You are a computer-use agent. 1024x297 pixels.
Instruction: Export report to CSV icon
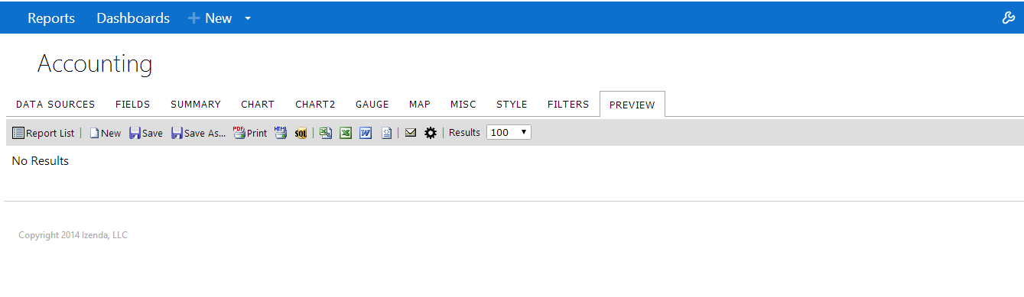(326, 133)
